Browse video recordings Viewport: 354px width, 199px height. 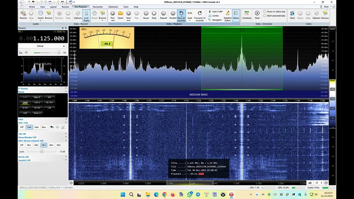coord(325,15)
